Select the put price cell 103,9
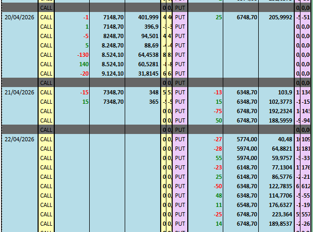Screen dimensions: 313x232 pos(276,92)
